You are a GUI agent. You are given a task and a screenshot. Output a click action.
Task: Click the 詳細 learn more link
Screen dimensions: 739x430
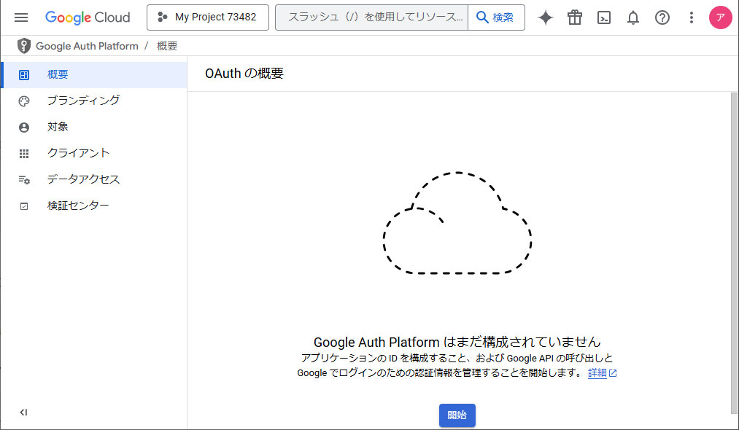pyautogui.click(x=603, y=373)
